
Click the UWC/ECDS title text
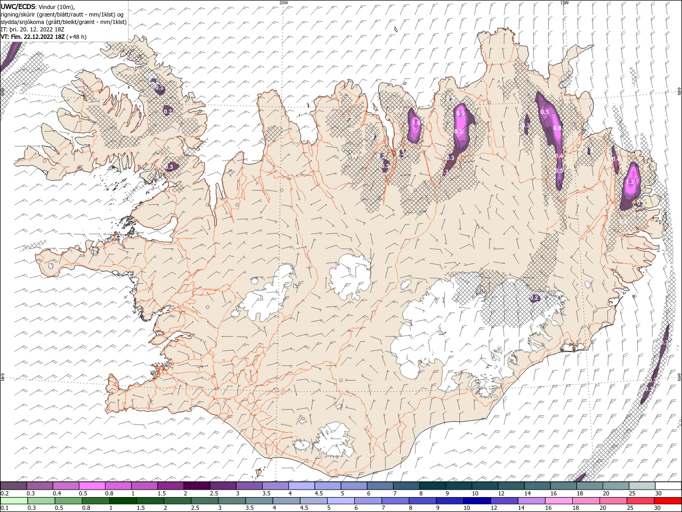click(x=18, y=6)
